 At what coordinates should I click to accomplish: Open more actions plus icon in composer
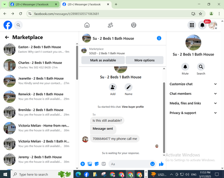click(82, 164)
